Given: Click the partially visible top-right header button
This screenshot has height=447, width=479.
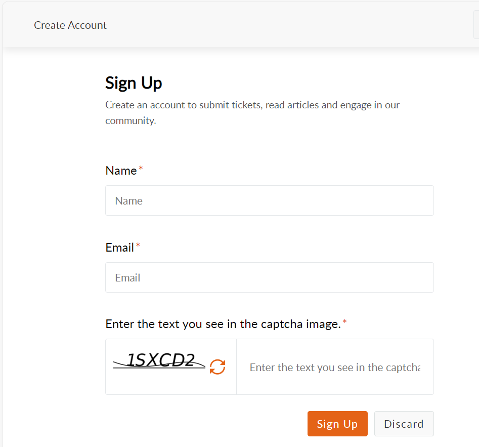Looking at the screenshot, I should pyautogui.click(x=476, y=26).
